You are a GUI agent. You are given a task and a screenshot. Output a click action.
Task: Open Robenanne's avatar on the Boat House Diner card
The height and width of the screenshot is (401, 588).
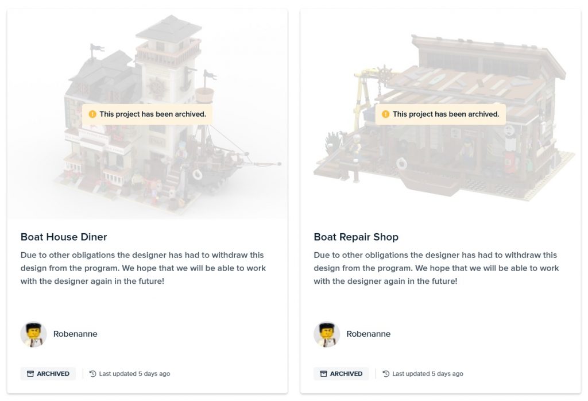click(33, 334)
